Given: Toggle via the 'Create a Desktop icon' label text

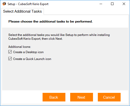Looking at the screenshot, I should (28, 52).
